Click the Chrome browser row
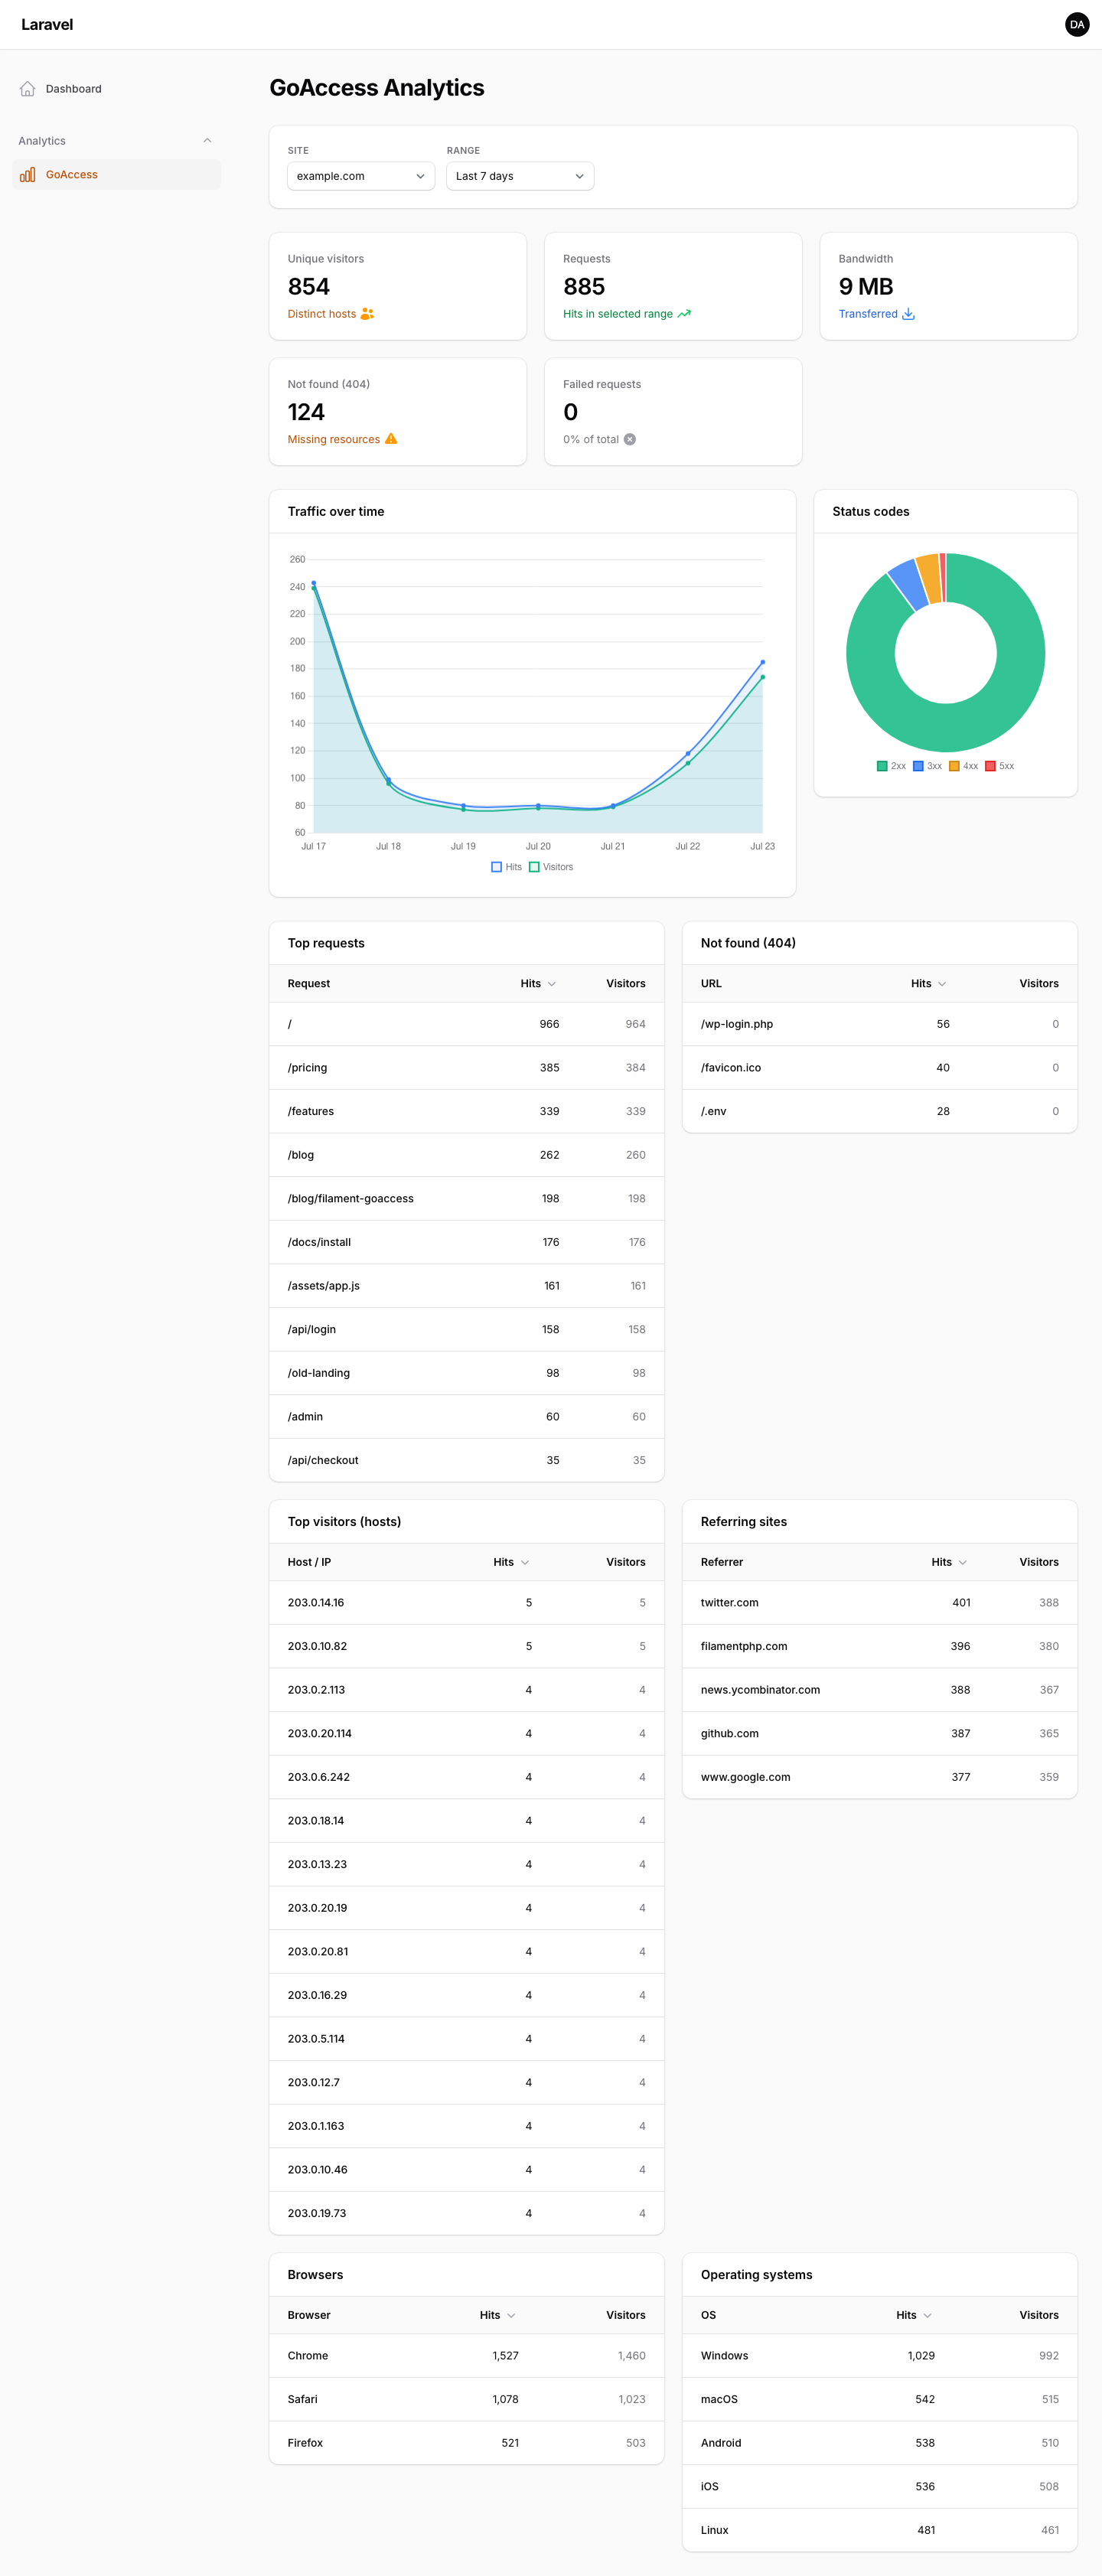The width and height of the screenshot is (1102, 2576). (x=466, y=2356)
